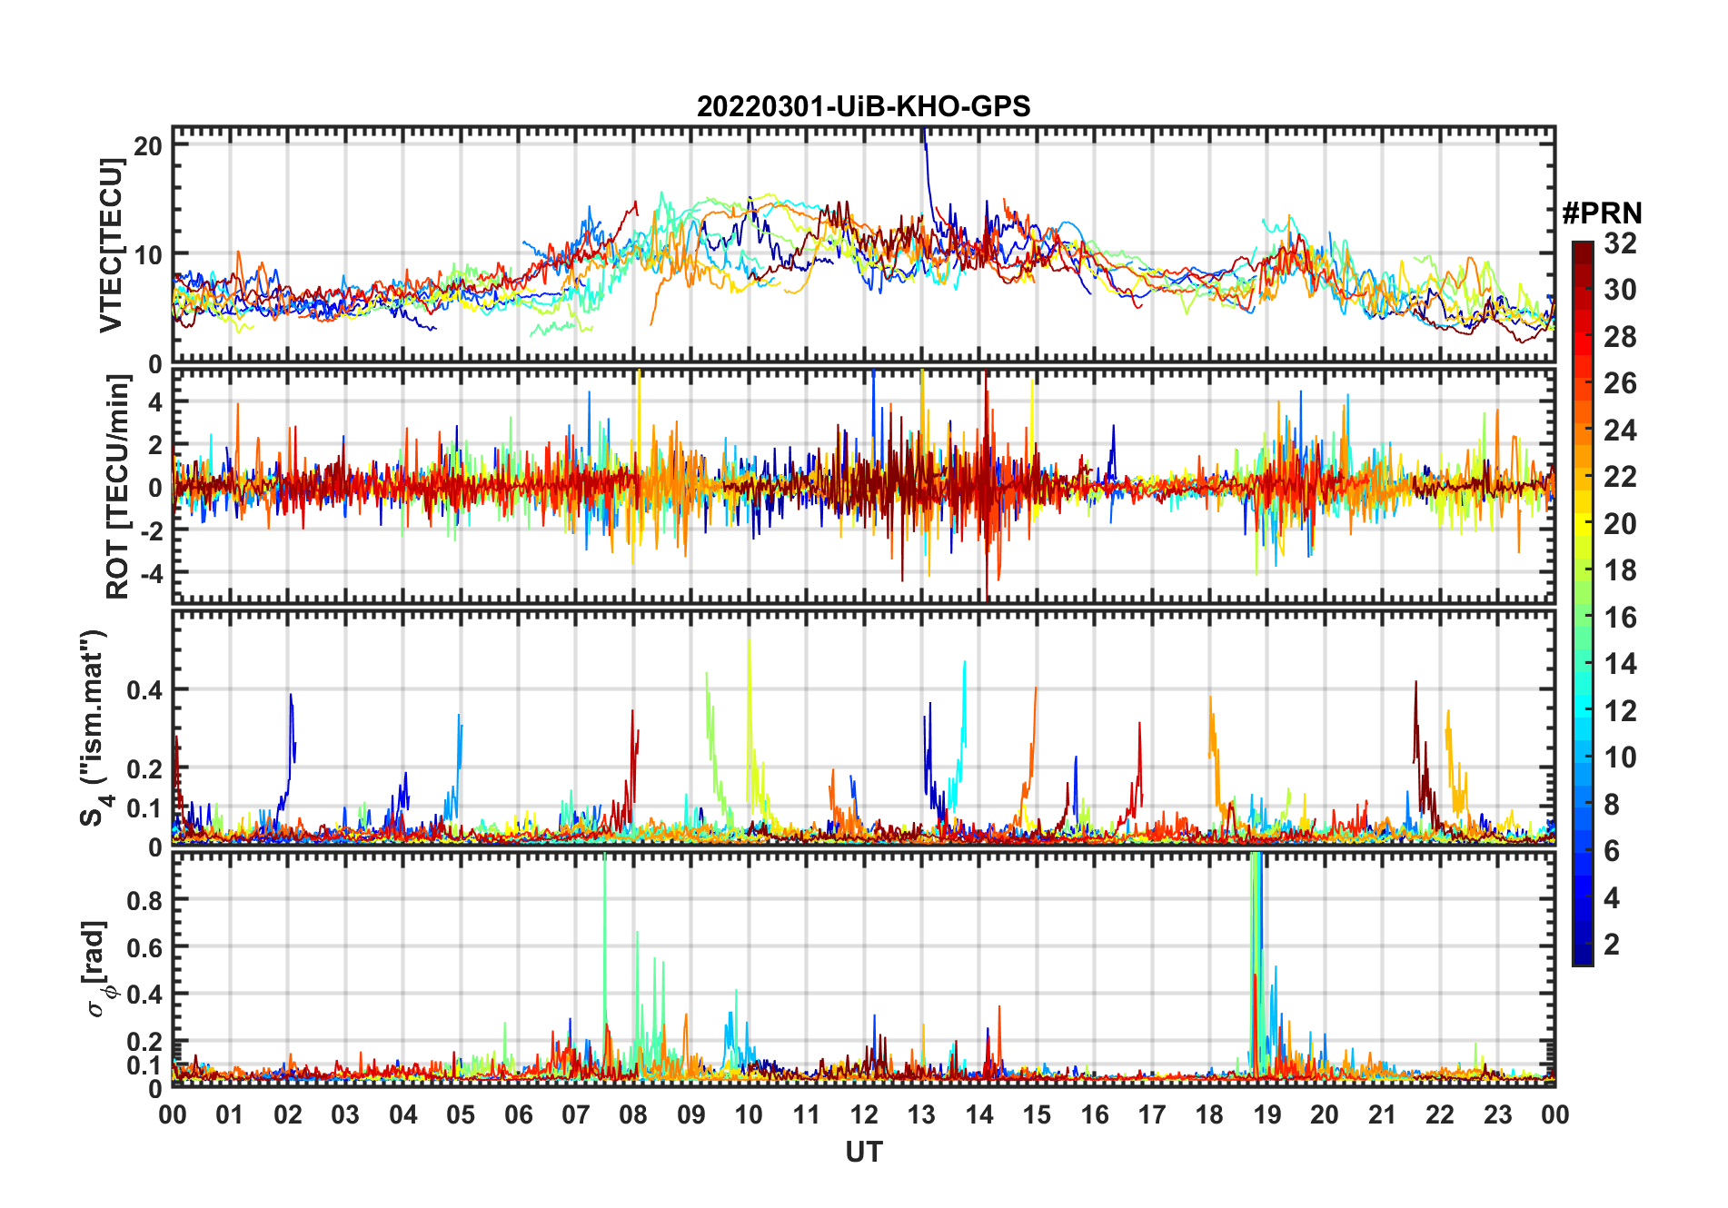Pick the PRN colorbar tick label "4"
Viewport: 1728px width, 1208px height.
(1612, 898)
